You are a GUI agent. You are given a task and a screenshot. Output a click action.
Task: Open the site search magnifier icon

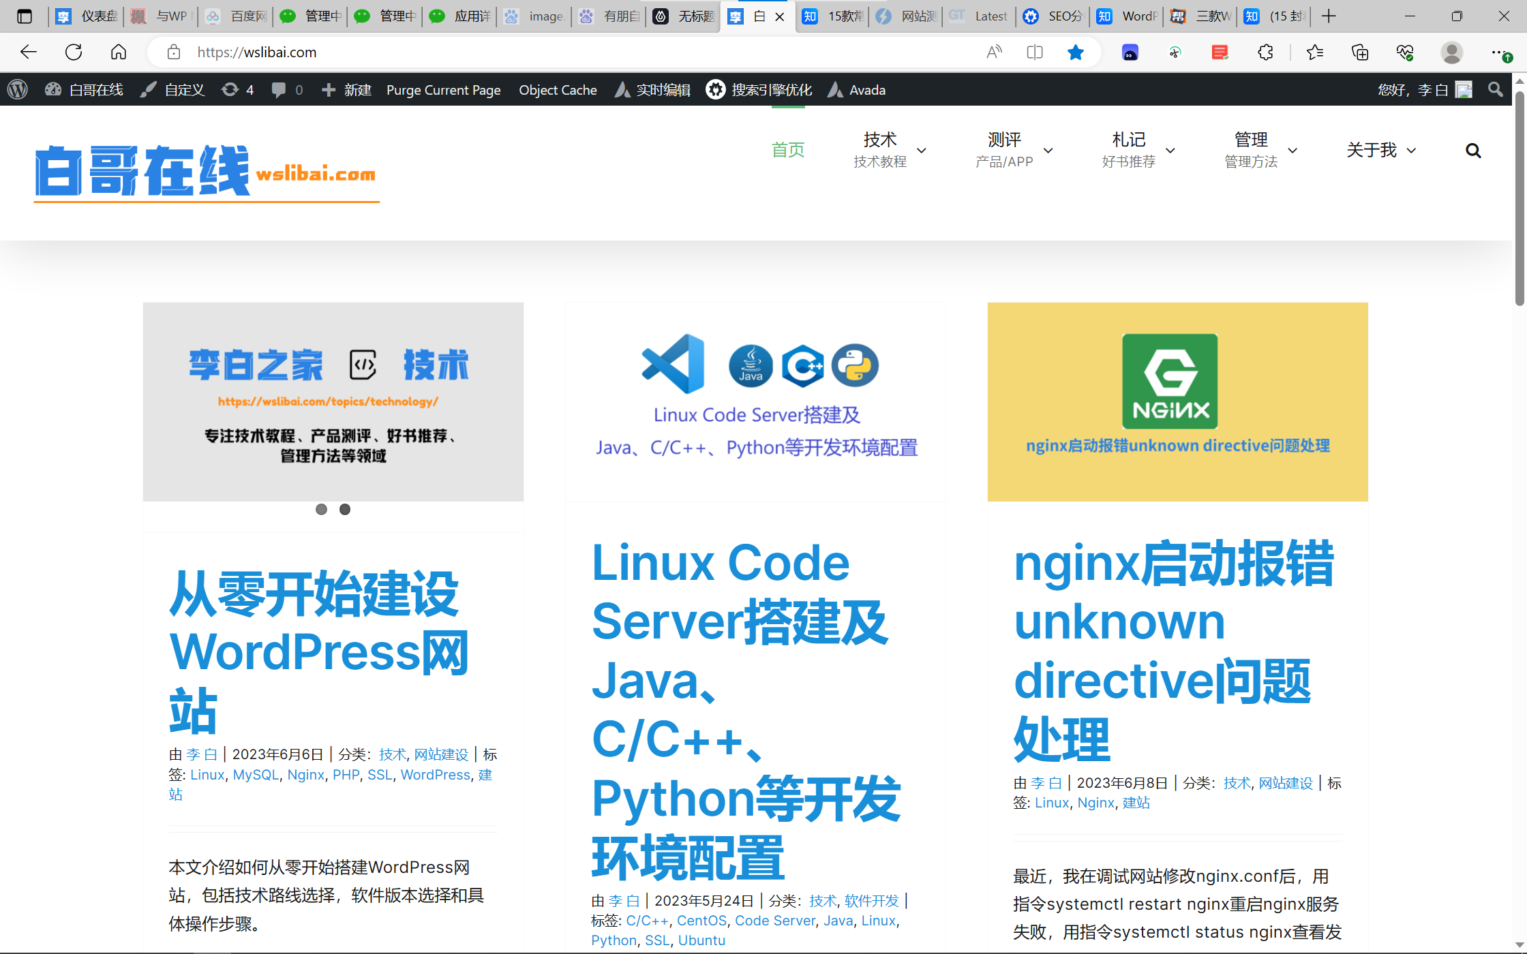[x=1473, y=151]
